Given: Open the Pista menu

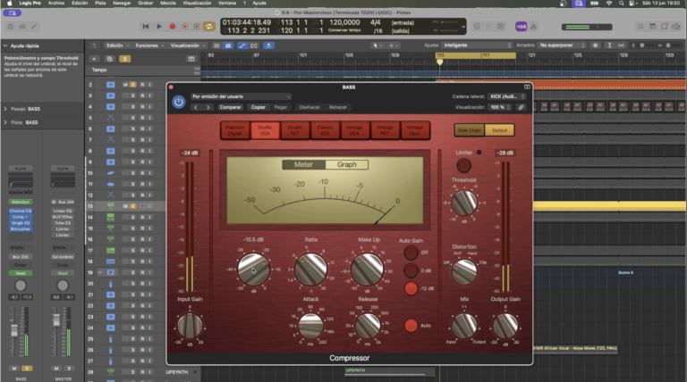Looking at the screenshot, I should point(100,3).
